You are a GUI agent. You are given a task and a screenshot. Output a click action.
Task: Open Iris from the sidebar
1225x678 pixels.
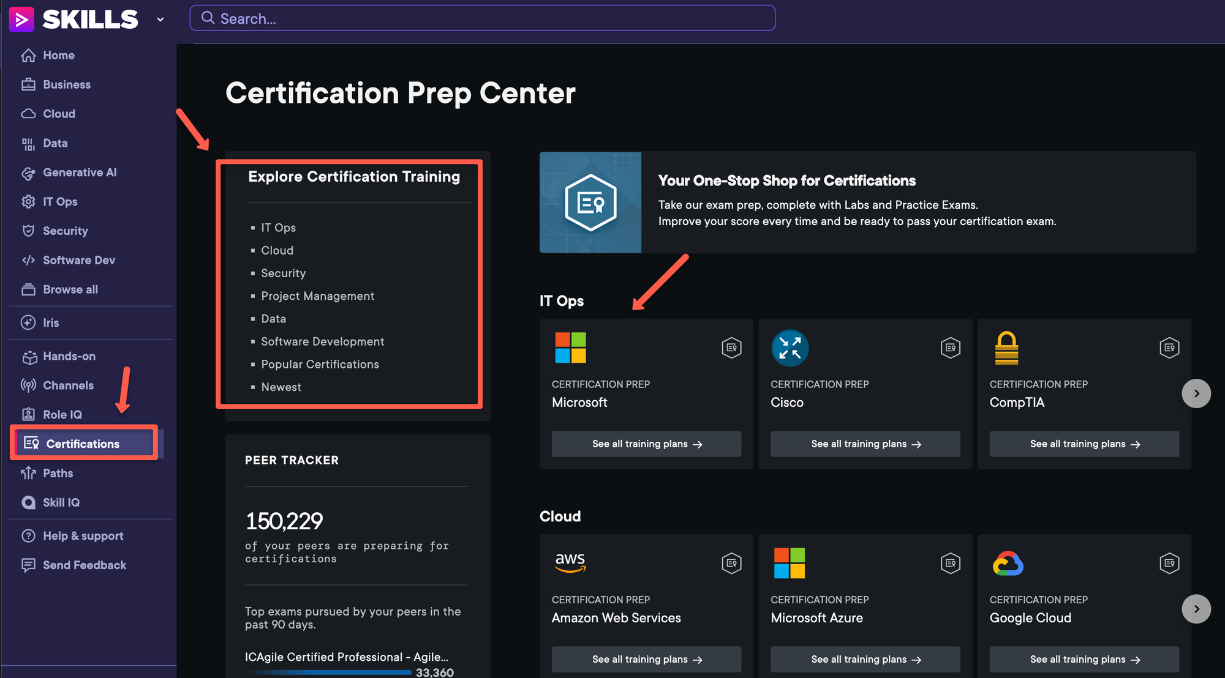pyautogui.click(x=50, y=322)
